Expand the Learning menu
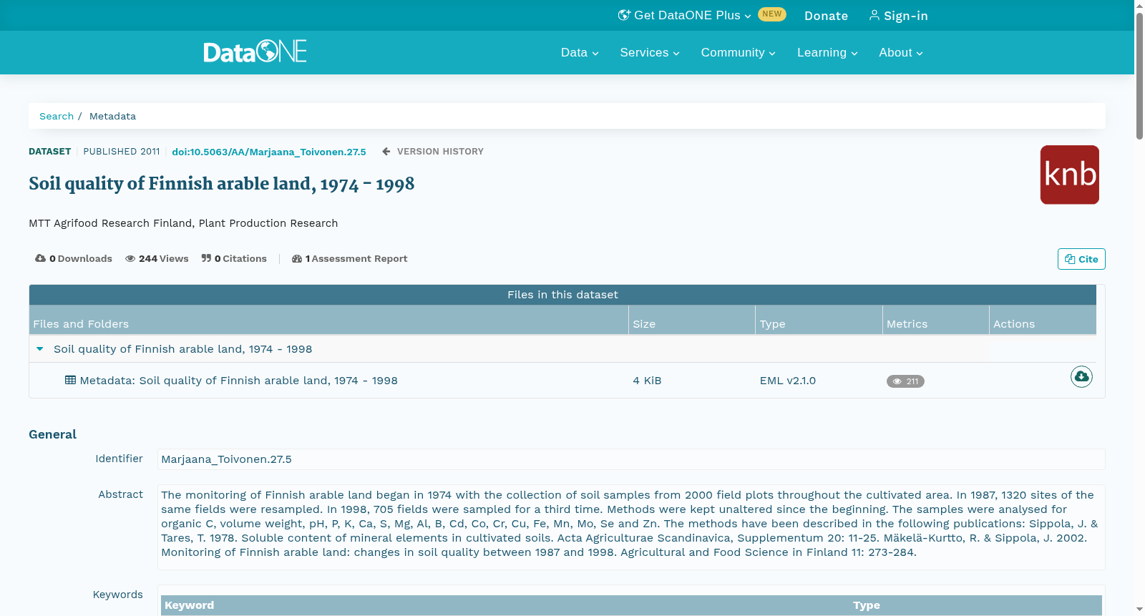This screenshot has width=1145, height=616. pyautogui.click(x=827, y=52)
